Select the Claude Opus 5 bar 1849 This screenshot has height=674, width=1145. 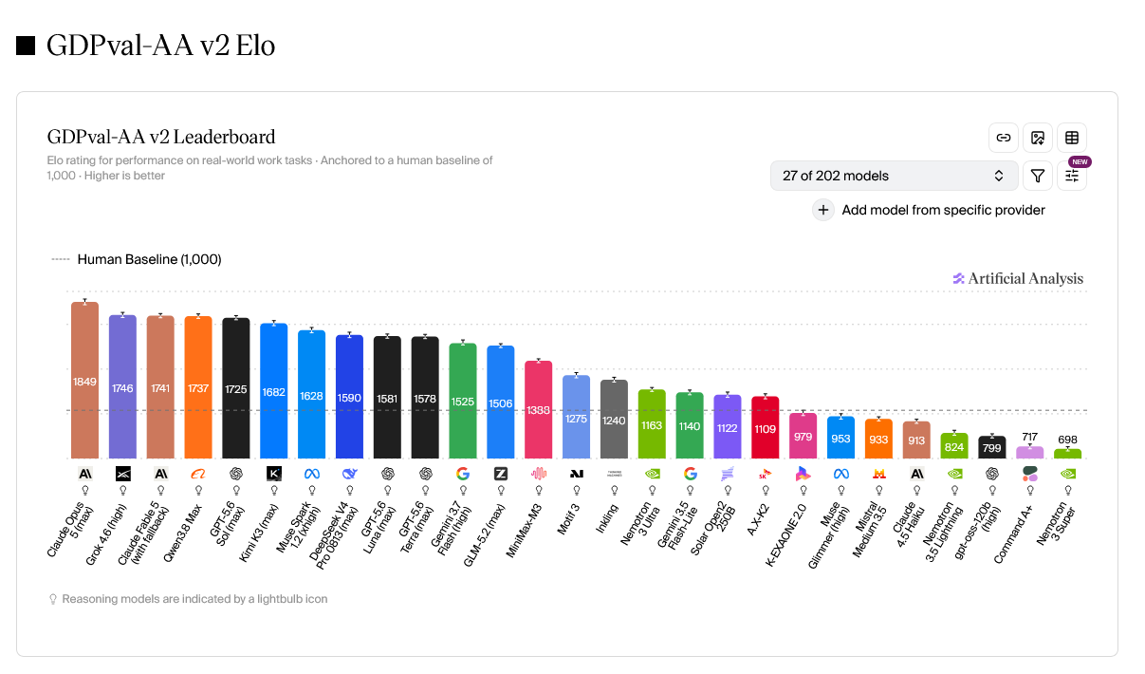(x=84, y=380)
